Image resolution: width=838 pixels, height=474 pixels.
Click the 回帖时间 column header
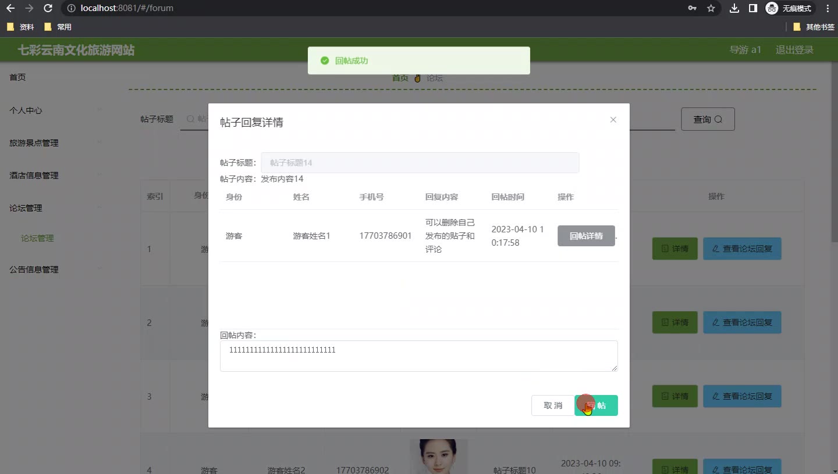coord(507,197)
